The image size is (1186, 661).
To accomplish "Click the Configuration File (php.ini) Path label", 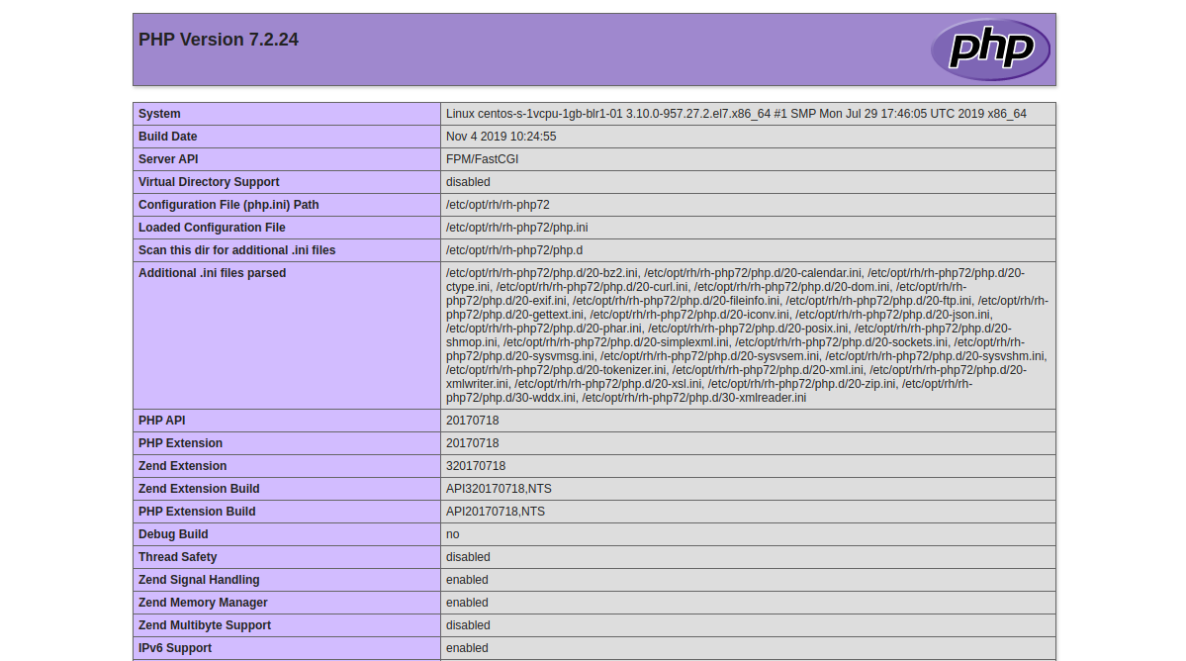I will tap(228, 205).
